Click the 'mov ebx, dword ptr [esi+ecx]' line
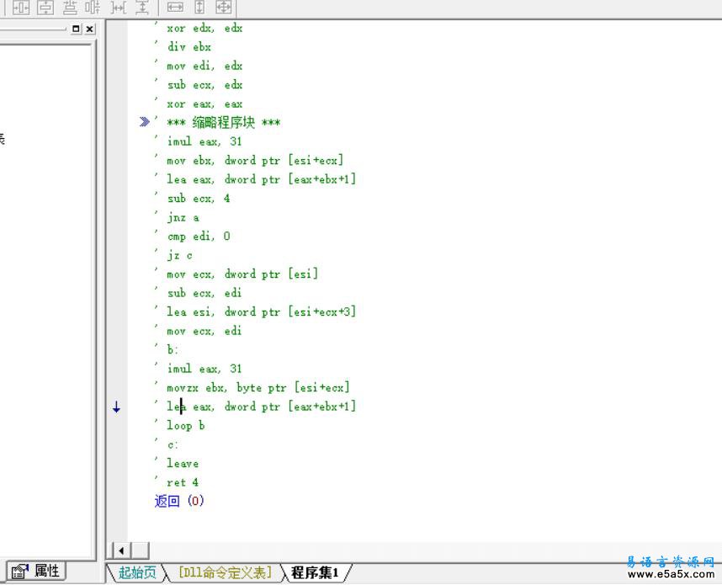The height and width of the screenshot is (585, 722). [x=255, y=160]
